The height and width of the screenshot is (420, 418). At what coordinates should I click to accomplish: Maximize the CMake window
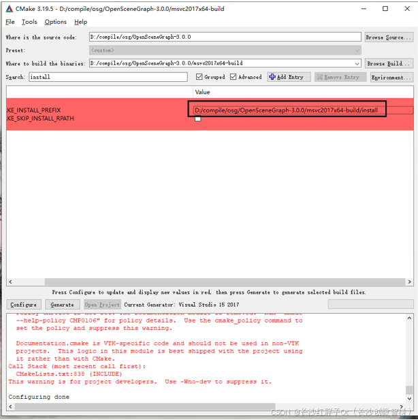pyautogui.click(x=385, y=9)
